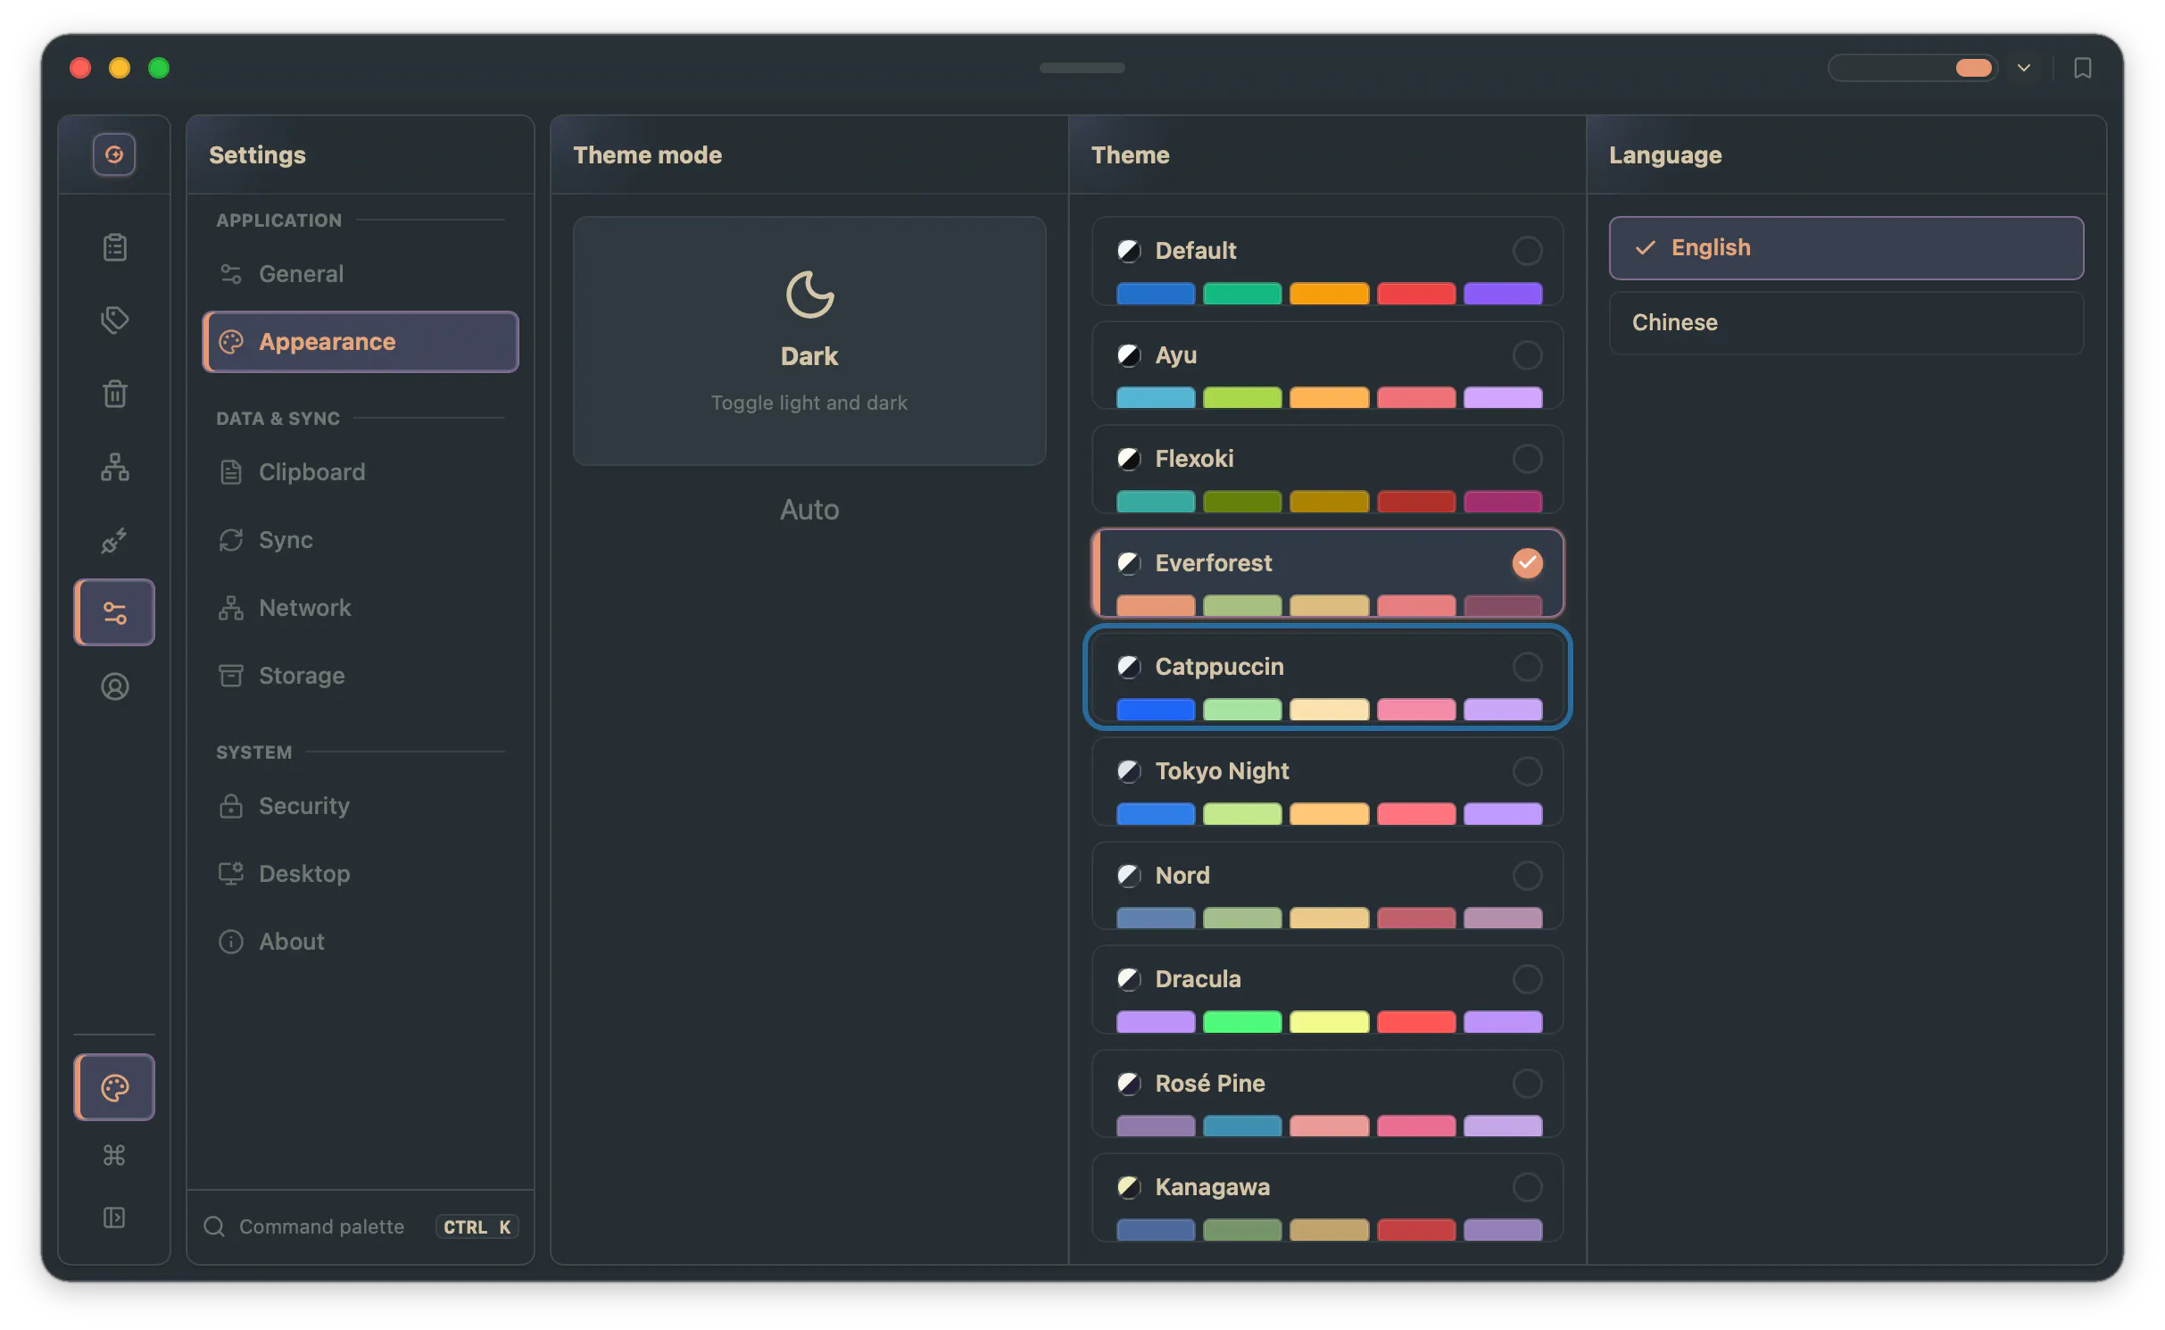Click the Kanagawa theme contrast icon
Screen dimensions: 2165x1330
click(x=1129, y=1187)
